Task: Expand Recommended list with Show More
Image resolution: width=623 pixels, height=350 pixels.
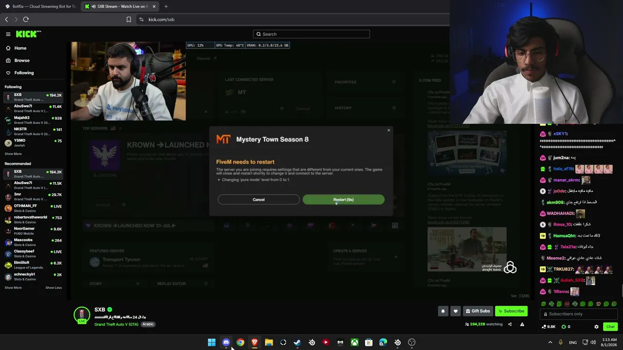Action: [x=13, y=287]
